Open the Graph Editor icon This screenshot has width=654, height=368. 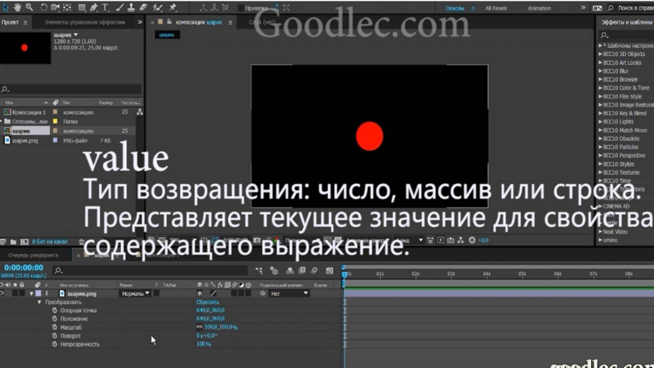[329, 271]
